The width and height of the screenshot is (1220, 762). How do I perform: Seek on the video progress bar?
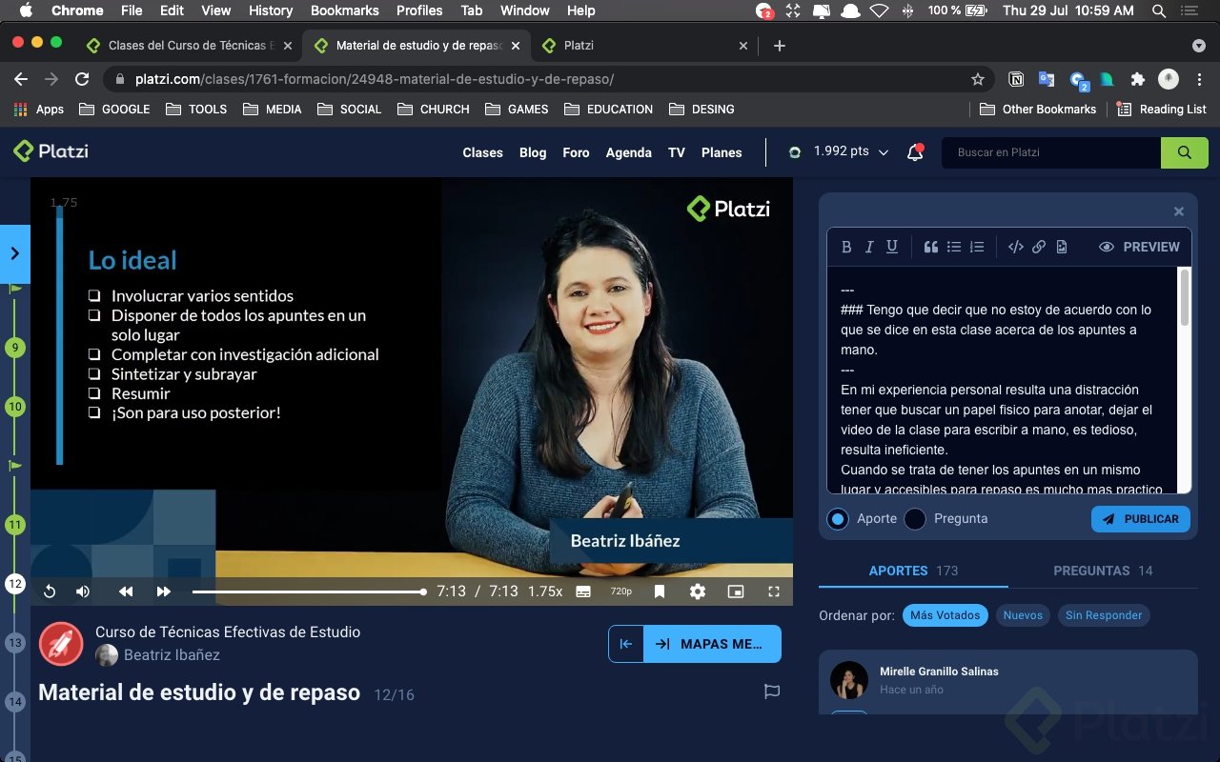click(x=308, y=592)
